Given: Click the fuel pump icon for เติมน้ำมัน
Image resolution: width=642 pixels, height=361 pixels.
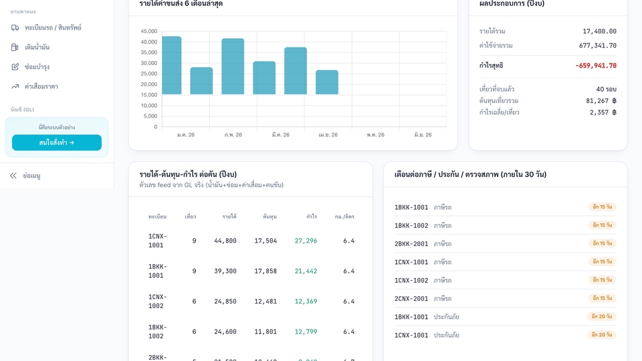Looking at the screenshot, I should tap(15, 47).
